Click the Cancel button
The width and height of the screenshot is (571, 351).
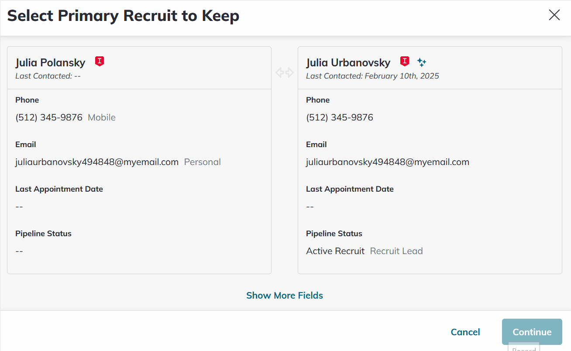coord(465,332)
